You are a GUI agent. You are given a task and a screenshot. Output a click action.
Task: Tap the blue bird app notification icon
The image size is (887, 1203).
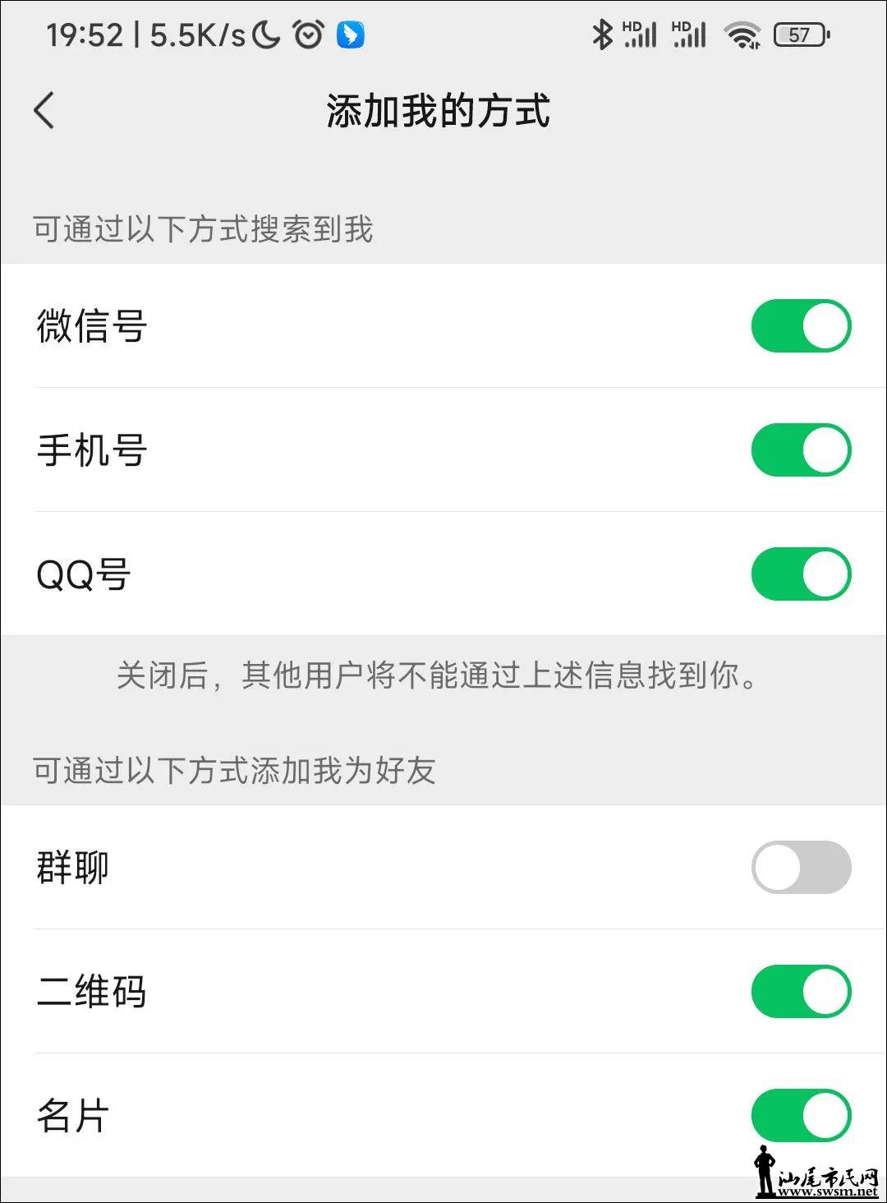coord(351,35)
